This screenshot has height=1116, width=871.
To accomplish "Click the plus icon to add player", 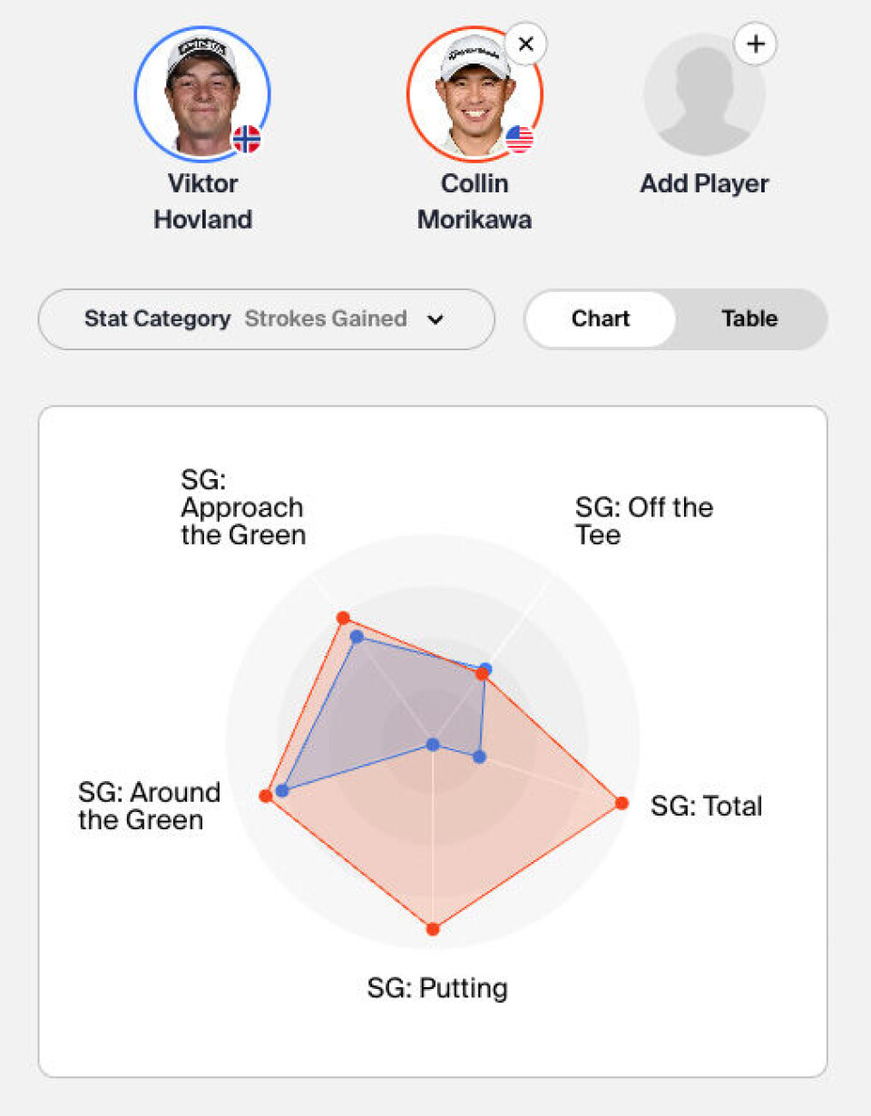I will [755, 43].
